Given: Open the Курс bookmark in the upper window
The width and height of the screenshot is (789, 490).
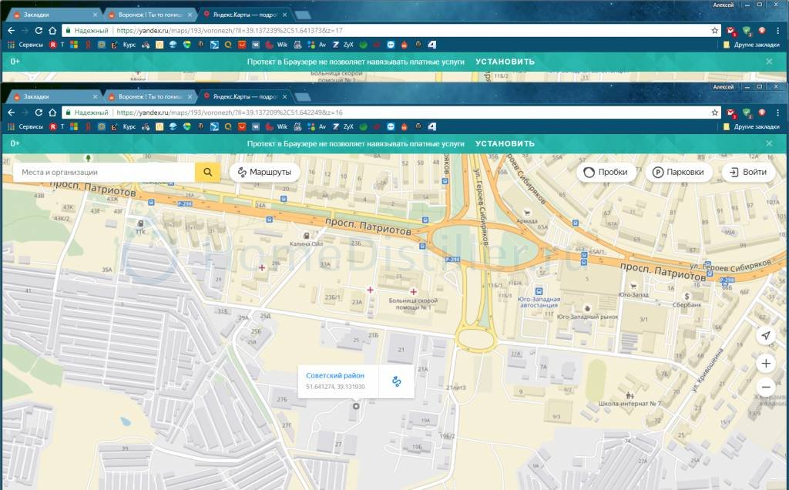Looking at the screenshot, I should (124, 45).
